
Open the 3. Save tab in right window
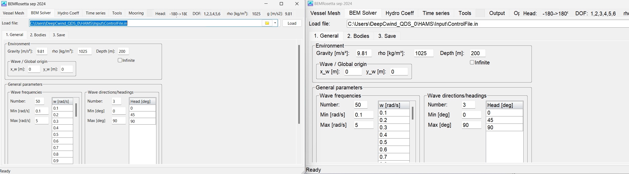(387, 36)
